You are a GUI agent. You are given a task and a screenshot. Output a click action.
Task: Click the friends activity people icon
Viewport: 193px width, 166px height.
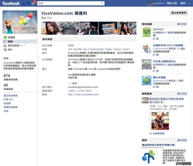[5, 45]
